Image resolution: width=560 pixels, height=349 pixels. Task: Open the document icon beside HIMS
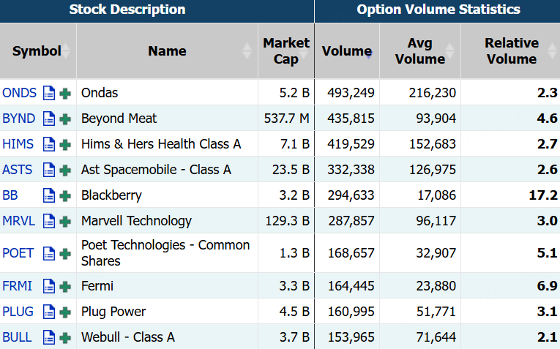tap(49, 144)
